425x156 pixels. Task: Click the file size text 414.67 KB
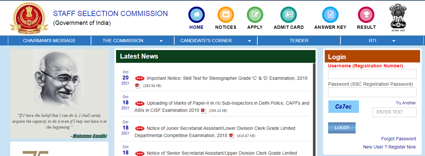pyautogui.click(x=246, y=136)
